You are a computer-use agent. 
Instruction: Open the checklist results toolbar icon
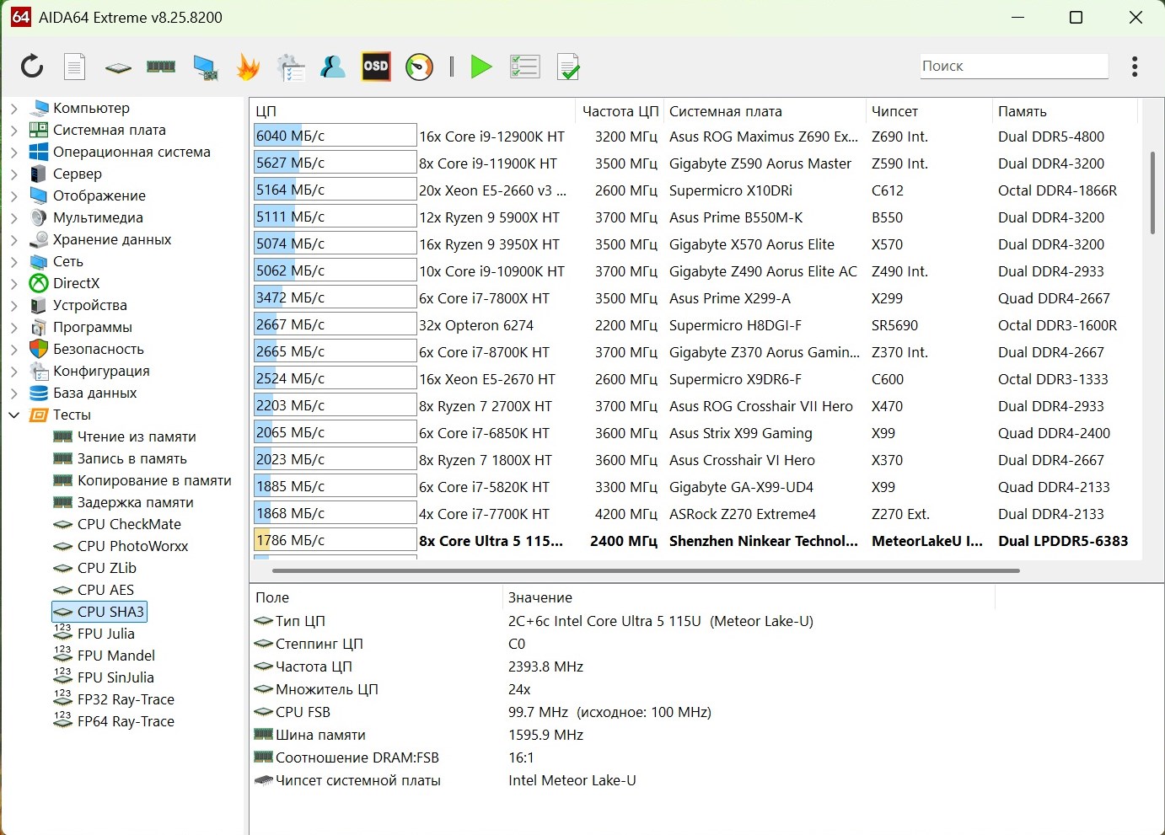[524, 67]
